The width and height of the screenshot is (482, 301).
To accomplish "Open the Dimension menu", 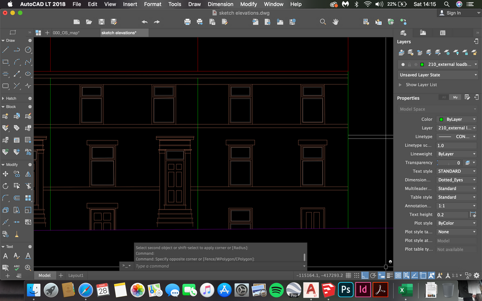I will coord(220,4).
